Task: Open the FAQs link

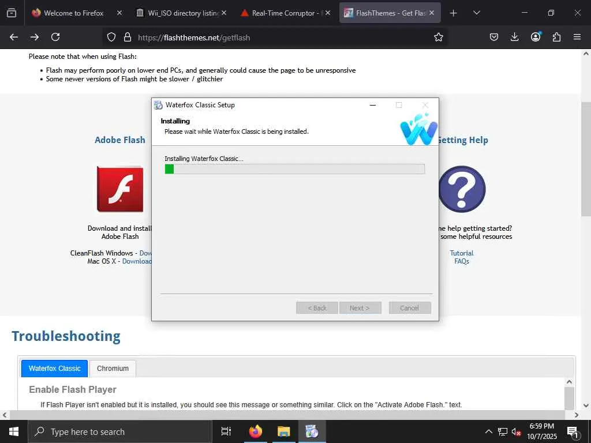Action: 462,261
